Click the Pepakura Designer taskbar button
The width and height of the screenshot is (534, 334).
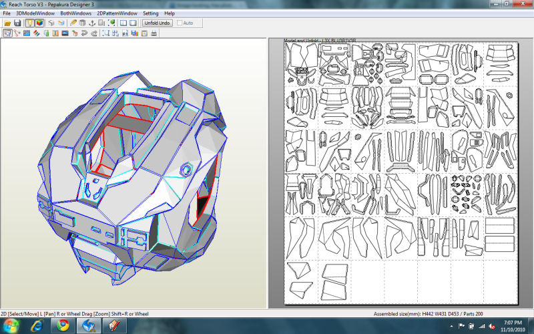[x=89, y=326]
